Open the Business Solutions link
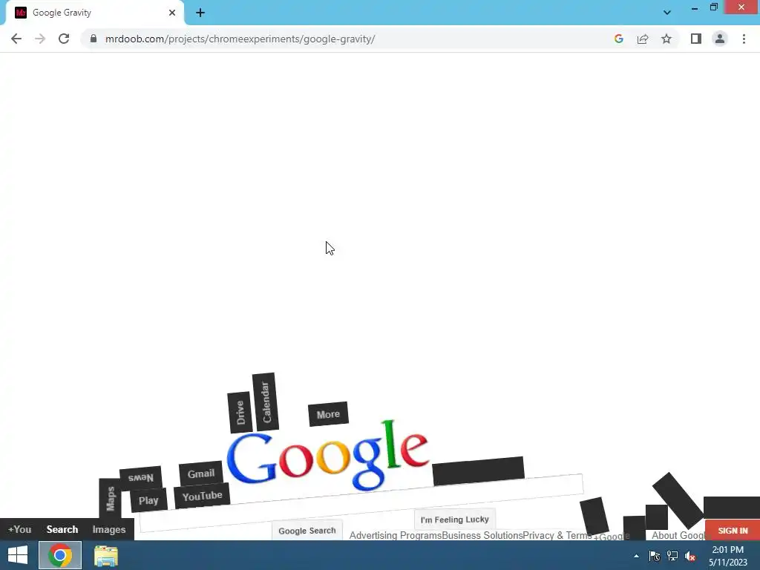The height and width of the screenshot is (570, 760). 482,535
